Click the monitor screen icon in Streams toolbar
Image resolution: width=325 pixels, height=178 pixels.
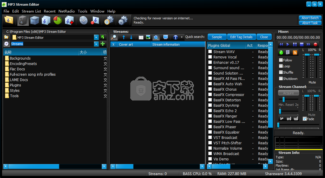[165, 37]
